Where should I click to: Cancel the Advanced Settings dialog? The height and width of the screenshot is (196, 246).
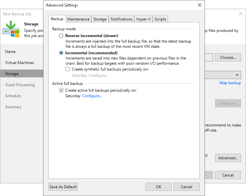(186, 187)
